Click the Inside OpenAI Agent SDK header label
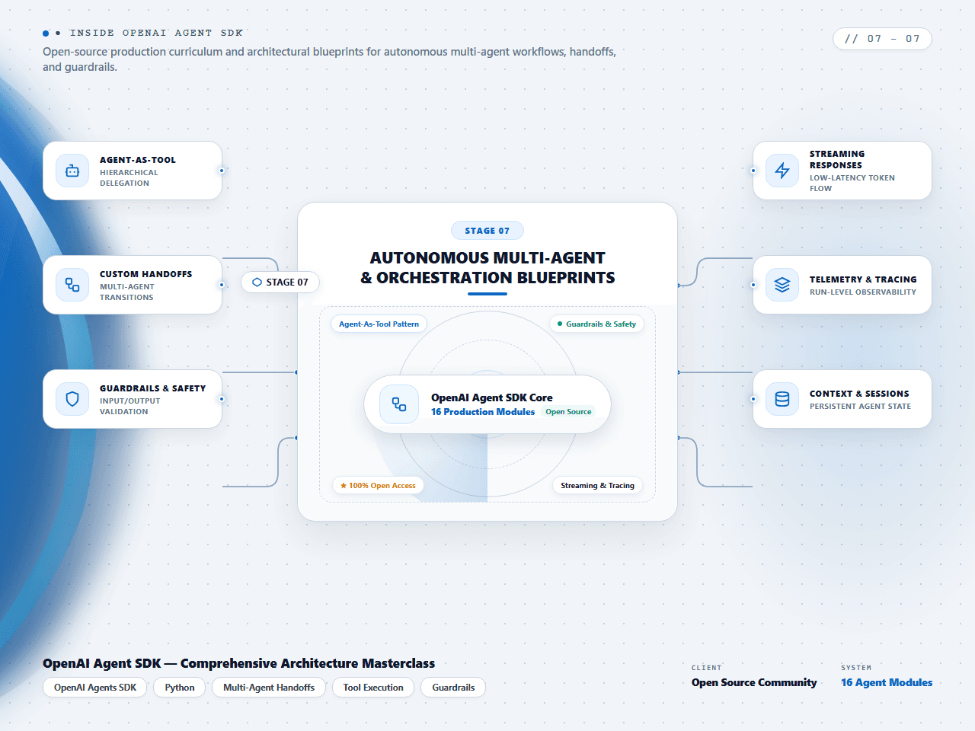Screen dimensions: 975x731 pyautogui.click(x=156, y=33)
